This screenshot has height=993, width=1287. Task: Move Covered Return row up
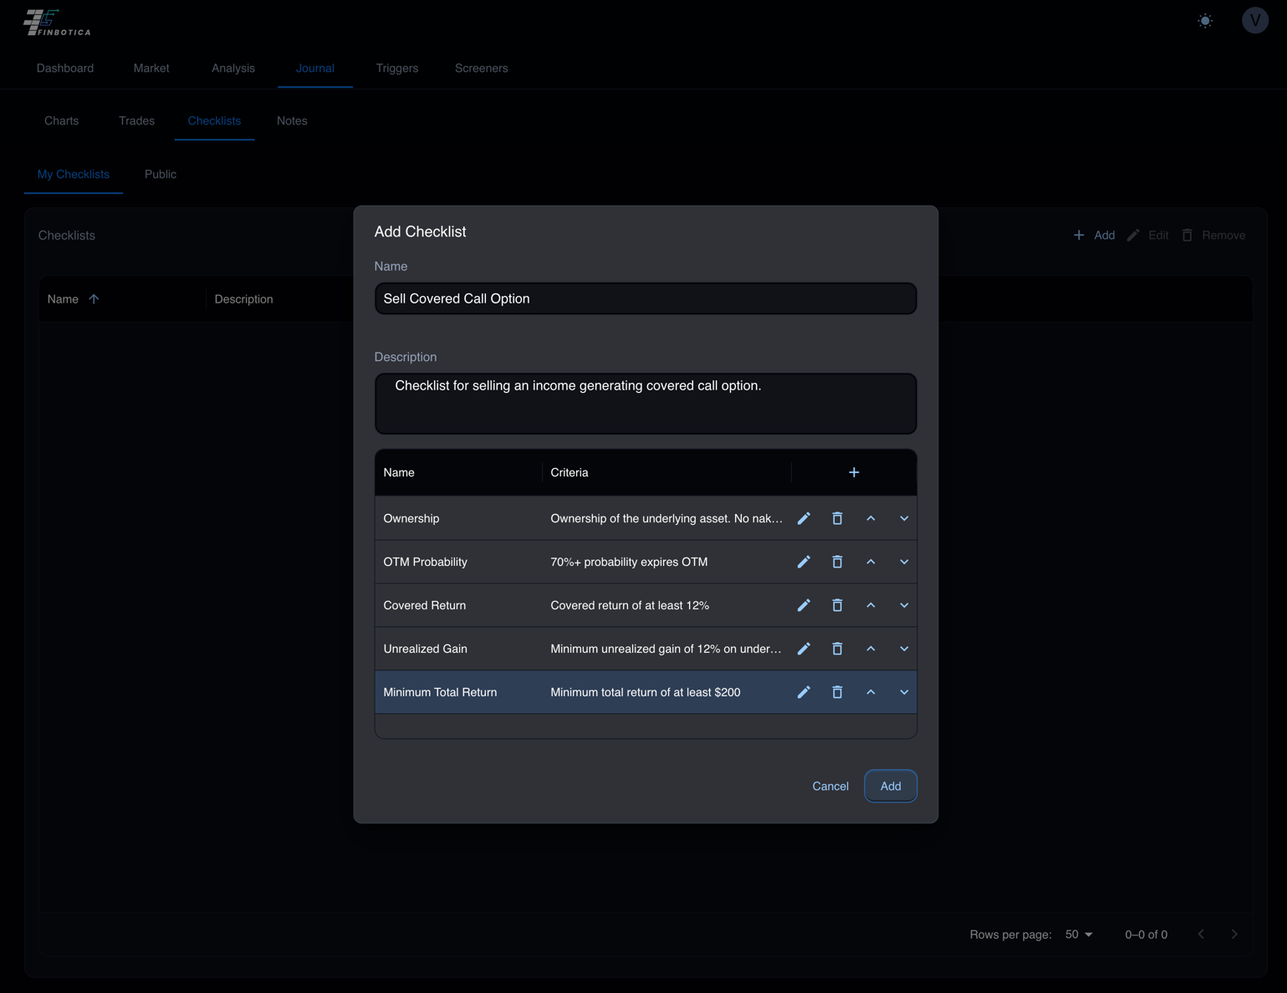(871, 605)
